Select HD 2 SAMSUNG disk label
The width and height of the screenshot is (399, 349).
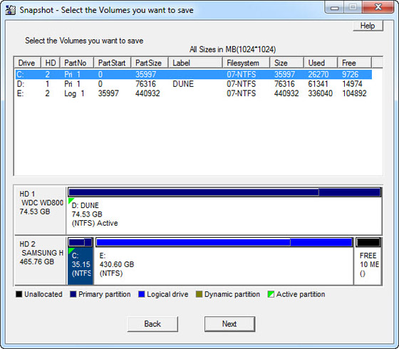pyautogui.click(x=41, y=261)
